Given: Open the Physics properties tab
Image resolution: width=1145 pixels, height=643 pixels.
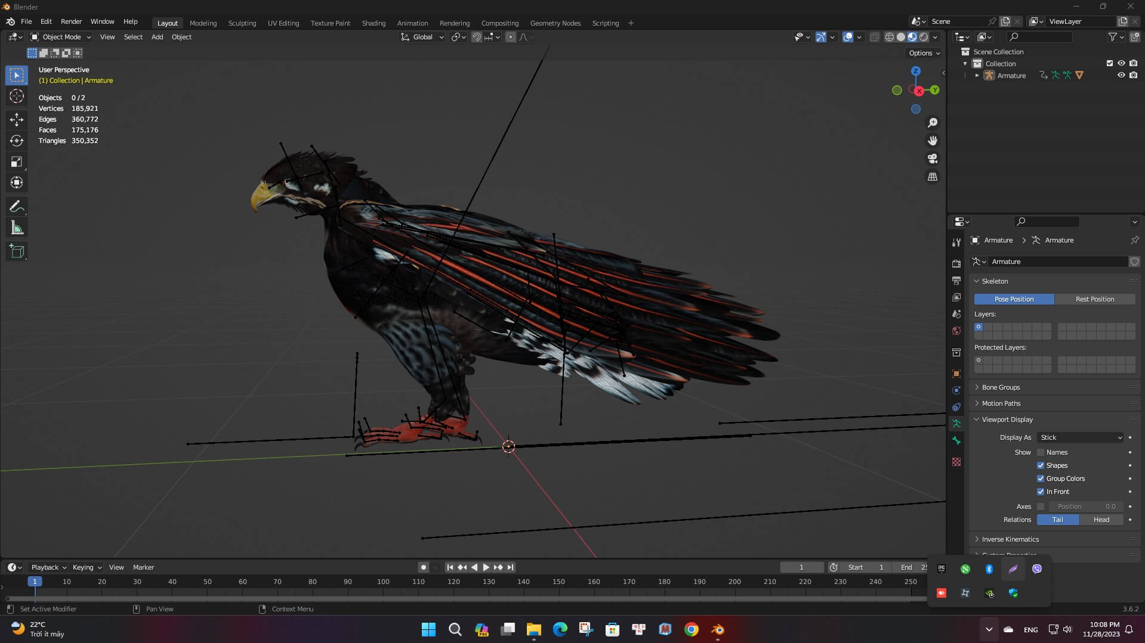Looking at the screenshot, I should coord(956,390).
